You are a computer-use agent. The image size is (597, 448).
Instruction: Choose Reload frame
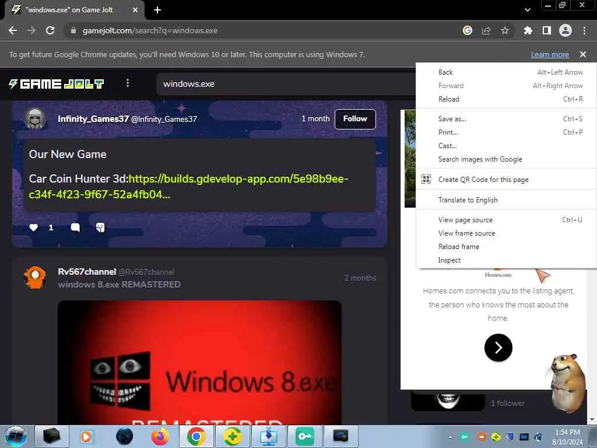pyautogui.click(x=507, y=247)
